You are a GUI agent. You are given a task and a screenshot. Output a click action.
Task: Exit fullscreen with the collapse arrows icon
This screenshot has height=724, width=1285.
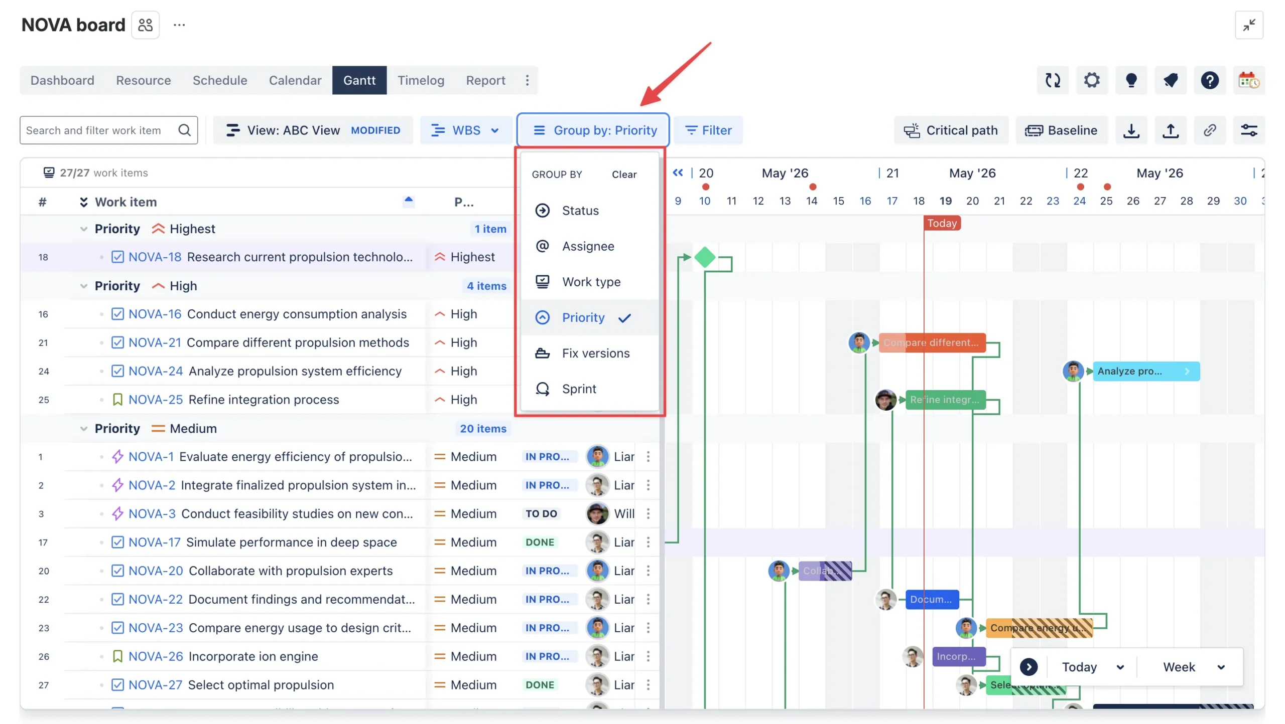1248,25
